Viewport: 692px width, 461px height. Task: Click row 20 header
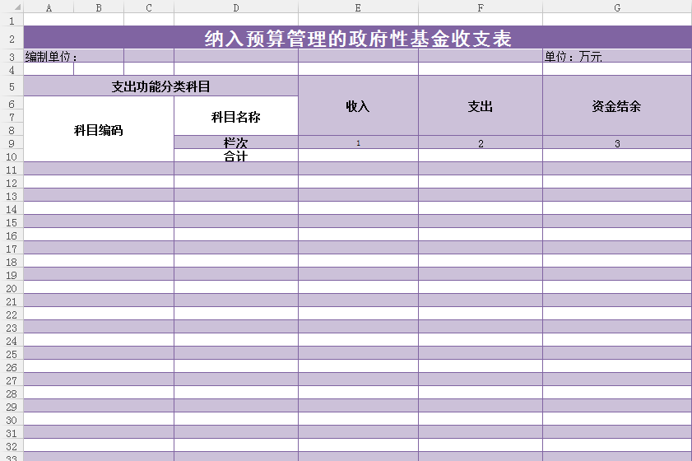[x=12, y=287]
